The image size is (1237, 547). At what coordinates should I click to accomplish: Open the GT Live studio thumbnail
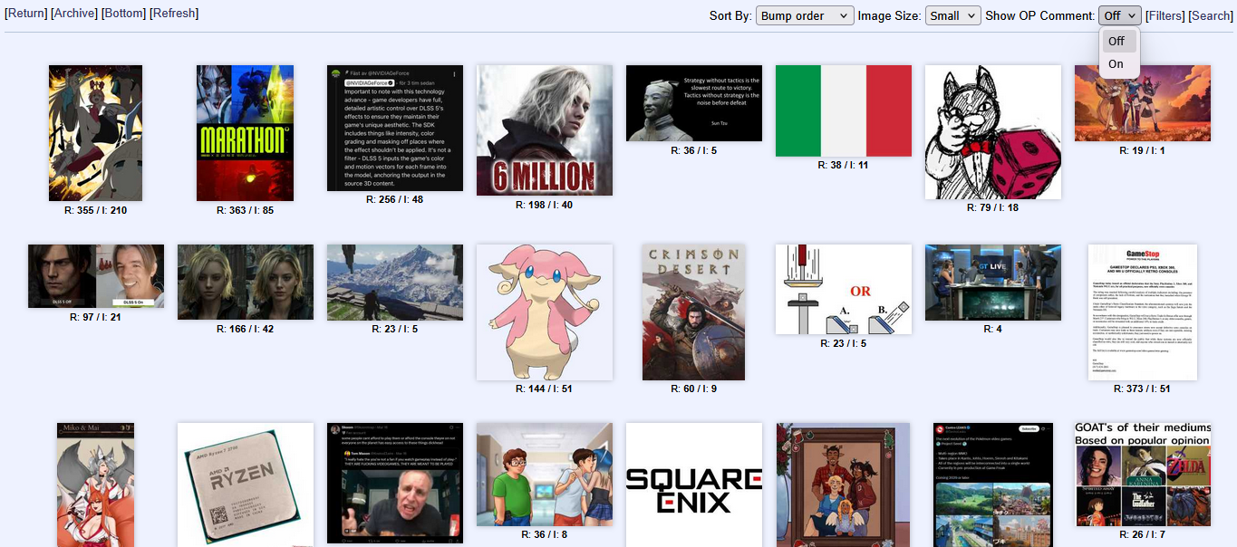click(x=993, y=283)
